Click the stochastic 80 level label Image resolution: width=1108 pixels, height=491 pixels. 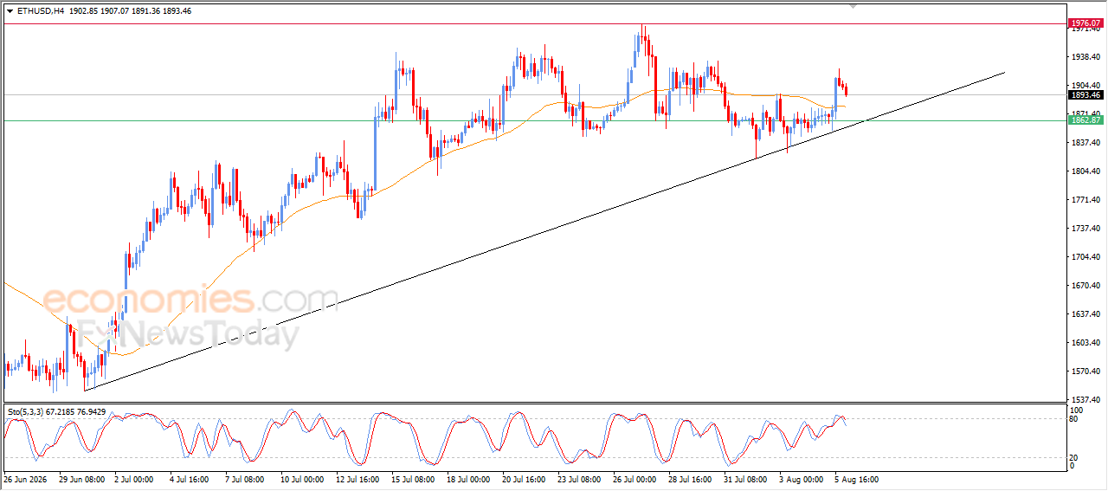pyautogui.click(x=1075, y=420)
